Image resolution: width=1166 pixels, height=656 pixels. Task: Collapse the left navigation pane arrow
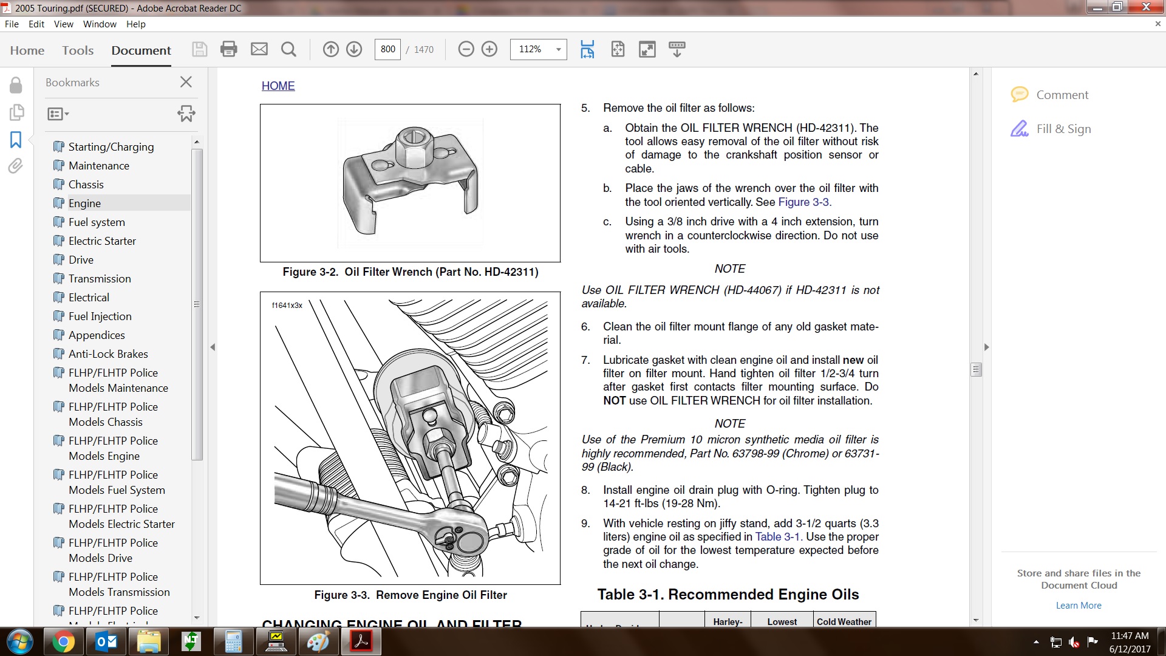click(213, 347)
